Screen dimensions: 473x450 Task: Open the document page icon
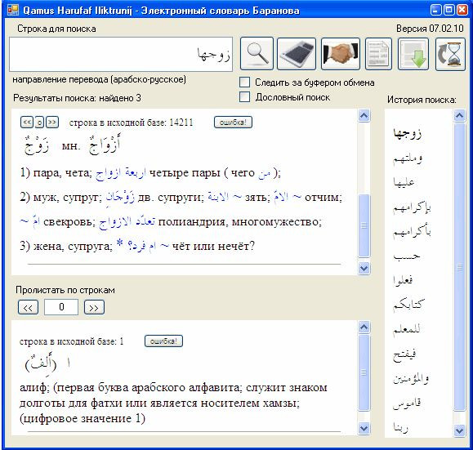coord(378,54)
